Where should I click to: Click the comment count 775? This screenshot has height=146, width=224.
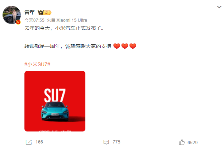point(116,142)
